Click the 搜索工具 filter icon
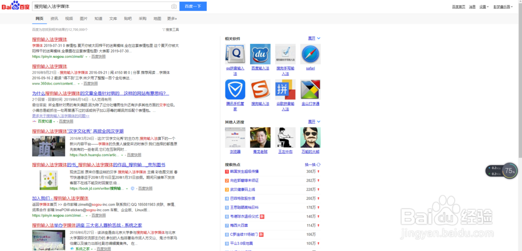 click(x=163, y=30)
